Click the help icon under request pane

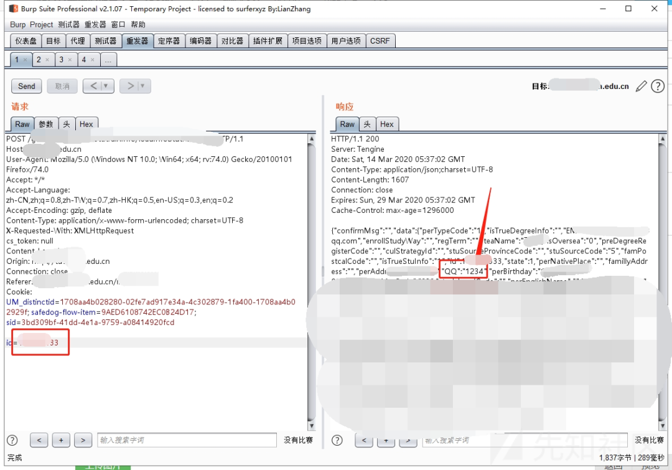coord(12,440)
